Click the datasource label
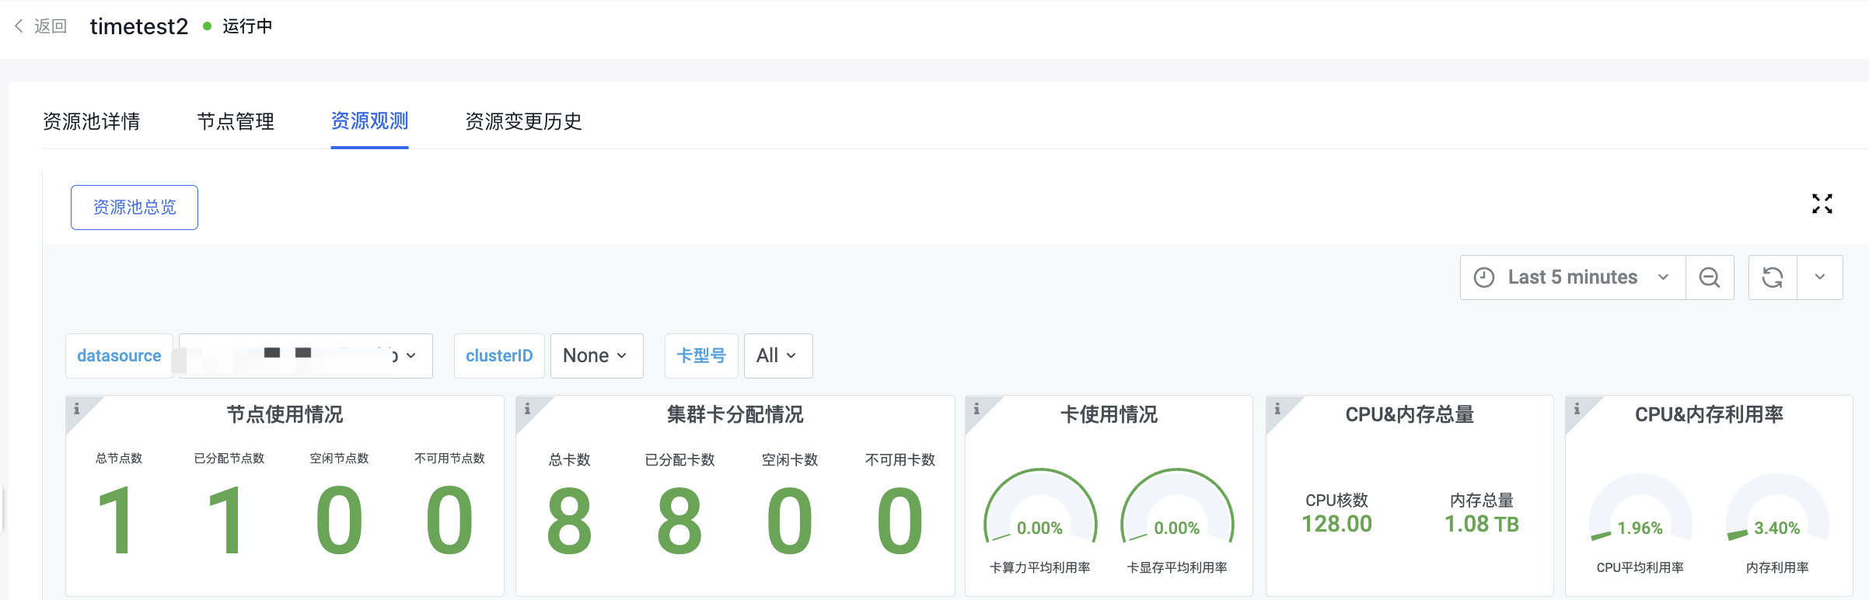The image size is (1869, 600). tap(119, 356)
